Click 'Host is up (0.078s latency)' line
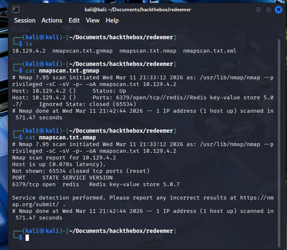 (59, 164)
